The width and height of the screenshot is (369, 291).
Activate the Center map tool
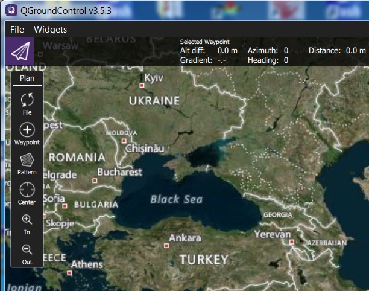click(x=27, y=191)
